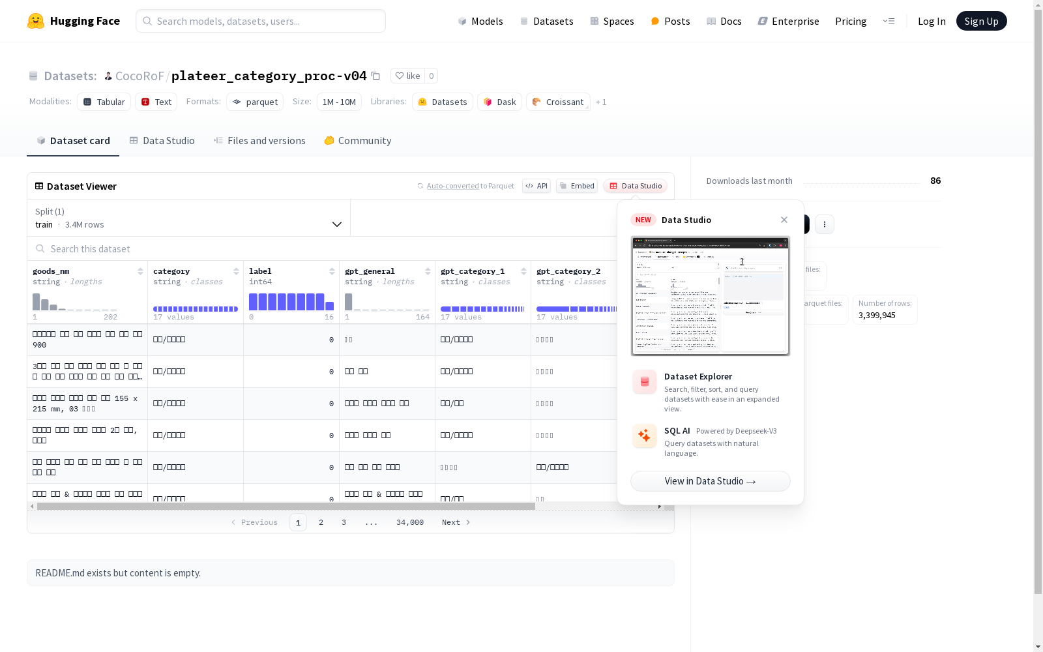Go to Spaces

[612, 21]
